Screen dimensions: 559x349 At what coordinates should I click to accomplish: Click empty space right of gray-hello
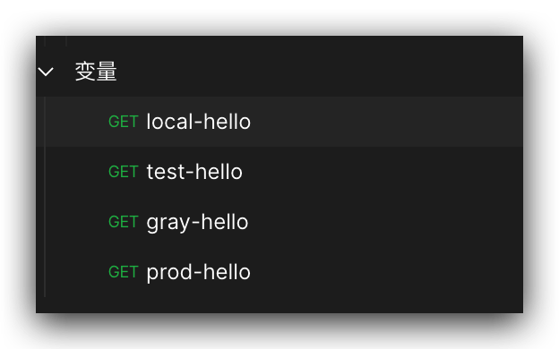tap(385, 222)
